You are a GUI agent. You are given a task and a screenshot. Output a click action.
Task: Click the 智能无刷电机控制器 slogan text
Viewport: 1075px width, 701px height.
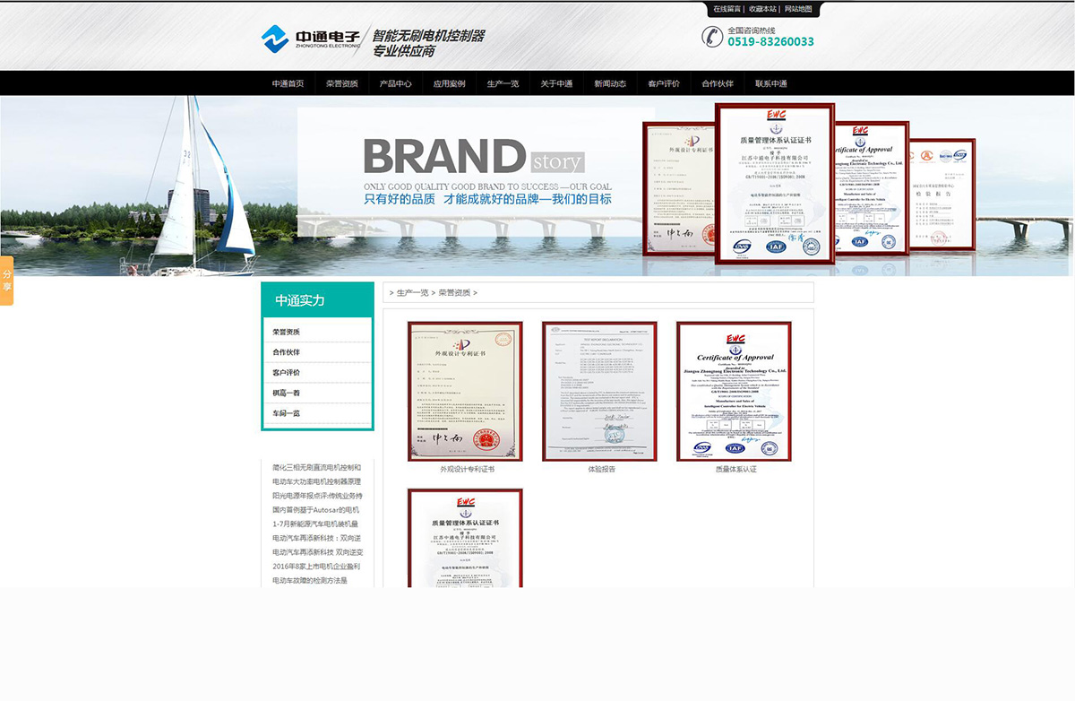pyautogui.click(x=428, y=36)
